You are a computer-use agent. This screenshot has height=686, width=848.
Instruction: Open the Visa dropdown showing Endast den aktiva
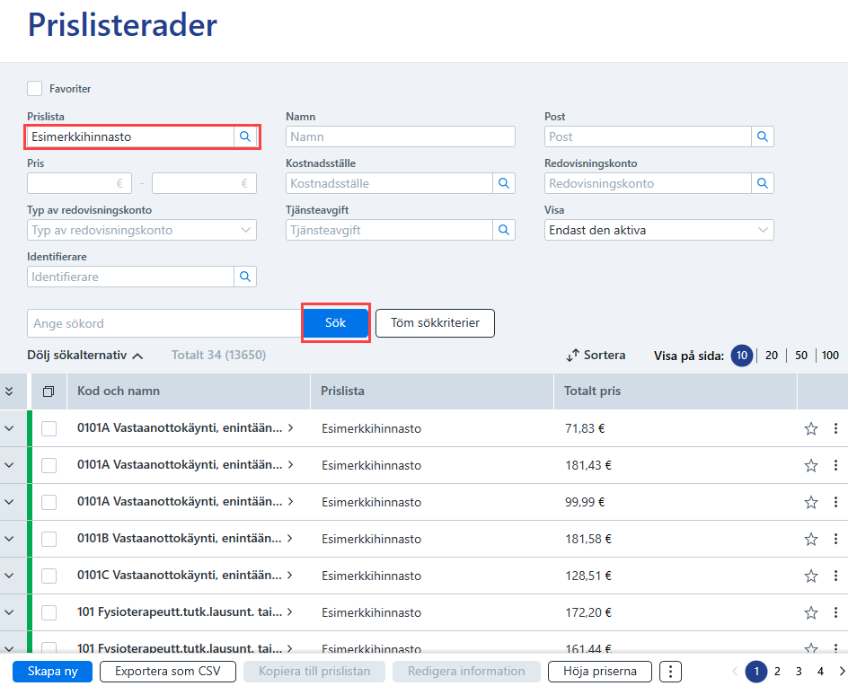[658, 230]
